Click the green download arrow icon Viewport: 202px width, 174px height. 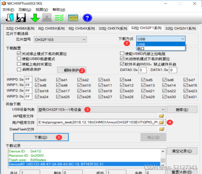tap(35, 18)
